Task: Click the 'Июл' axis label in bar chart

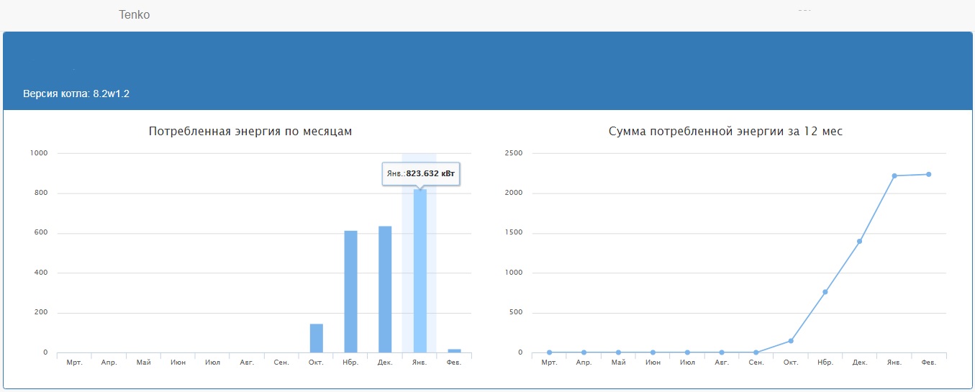Action: click(x=212, y=363)
